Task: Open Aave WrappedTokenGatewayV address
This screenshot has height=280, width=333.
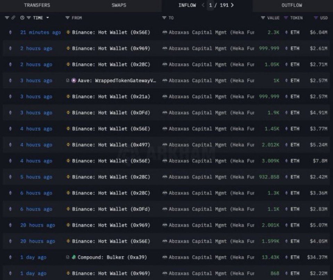Action: coord(117,80)
